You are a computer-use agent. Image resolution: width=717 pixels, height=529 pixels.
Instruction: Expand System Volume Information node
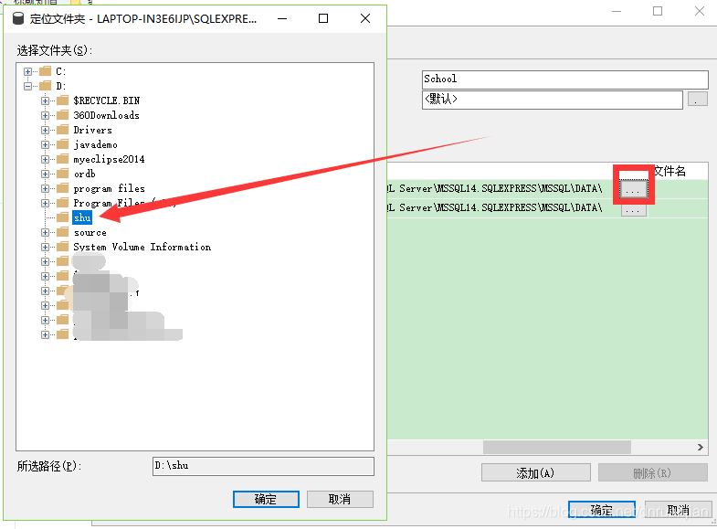pyautogui.click(x=45, y=247)
